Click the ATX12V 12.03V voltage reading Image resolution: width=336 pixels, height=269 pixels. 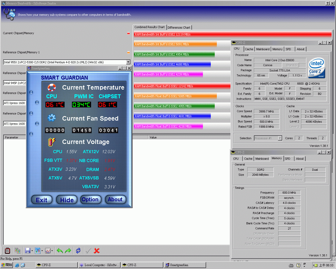point(109,152)
